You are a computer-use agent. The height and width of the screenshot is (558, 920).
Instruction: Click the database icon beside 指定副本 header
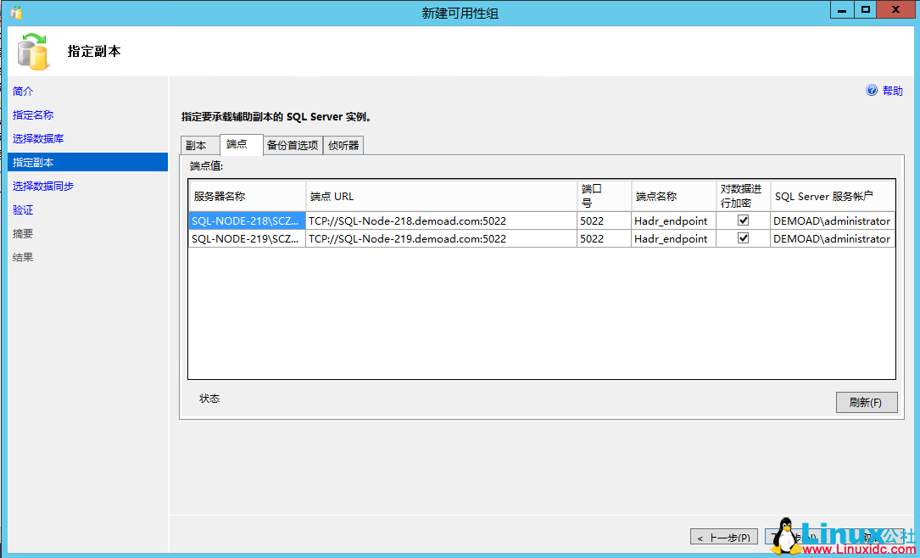pyautogui.click(x=34, y=51)
